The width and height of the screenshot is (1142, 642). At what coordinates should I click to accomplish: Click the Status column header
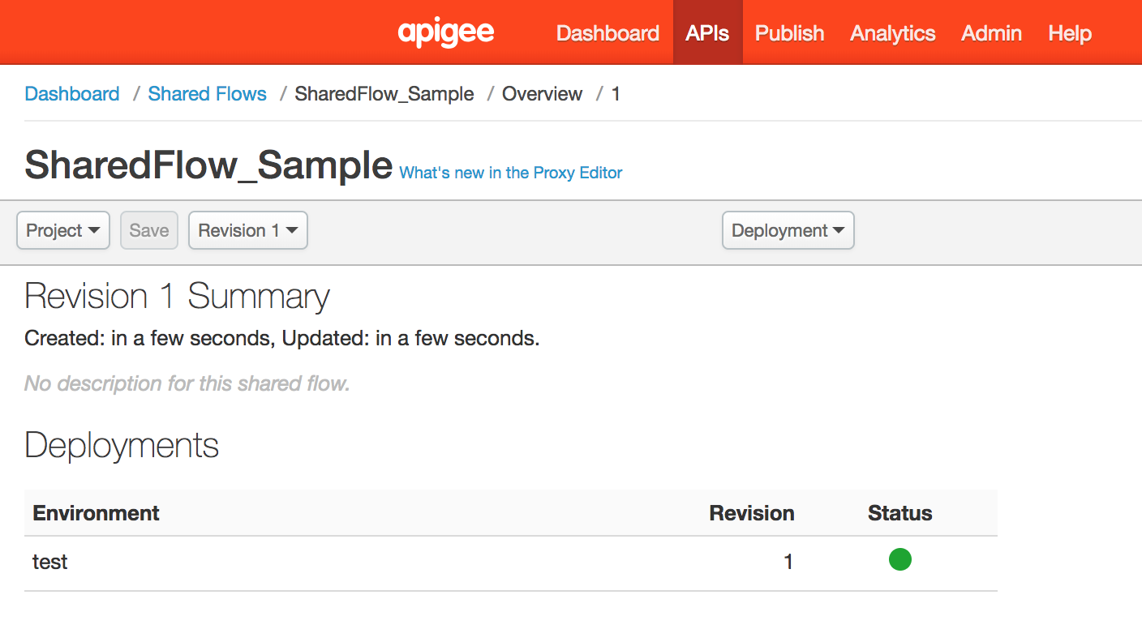click(899, 513)
